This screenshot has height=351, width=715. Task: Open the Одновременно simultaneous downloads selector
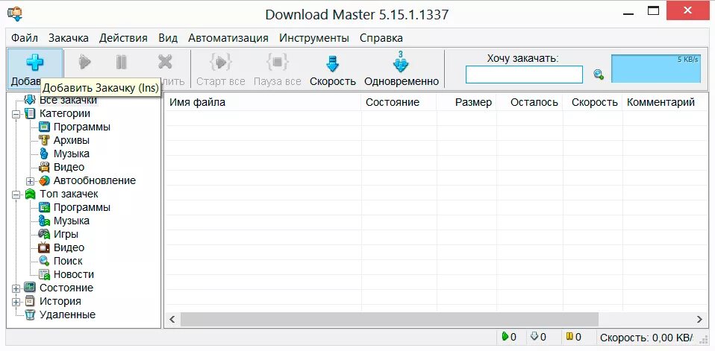tap(402, 69)
